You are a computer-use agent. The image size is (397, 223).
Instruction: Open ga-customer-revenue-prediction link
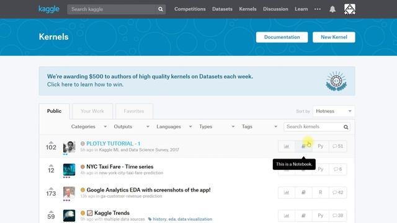(131, 196)
